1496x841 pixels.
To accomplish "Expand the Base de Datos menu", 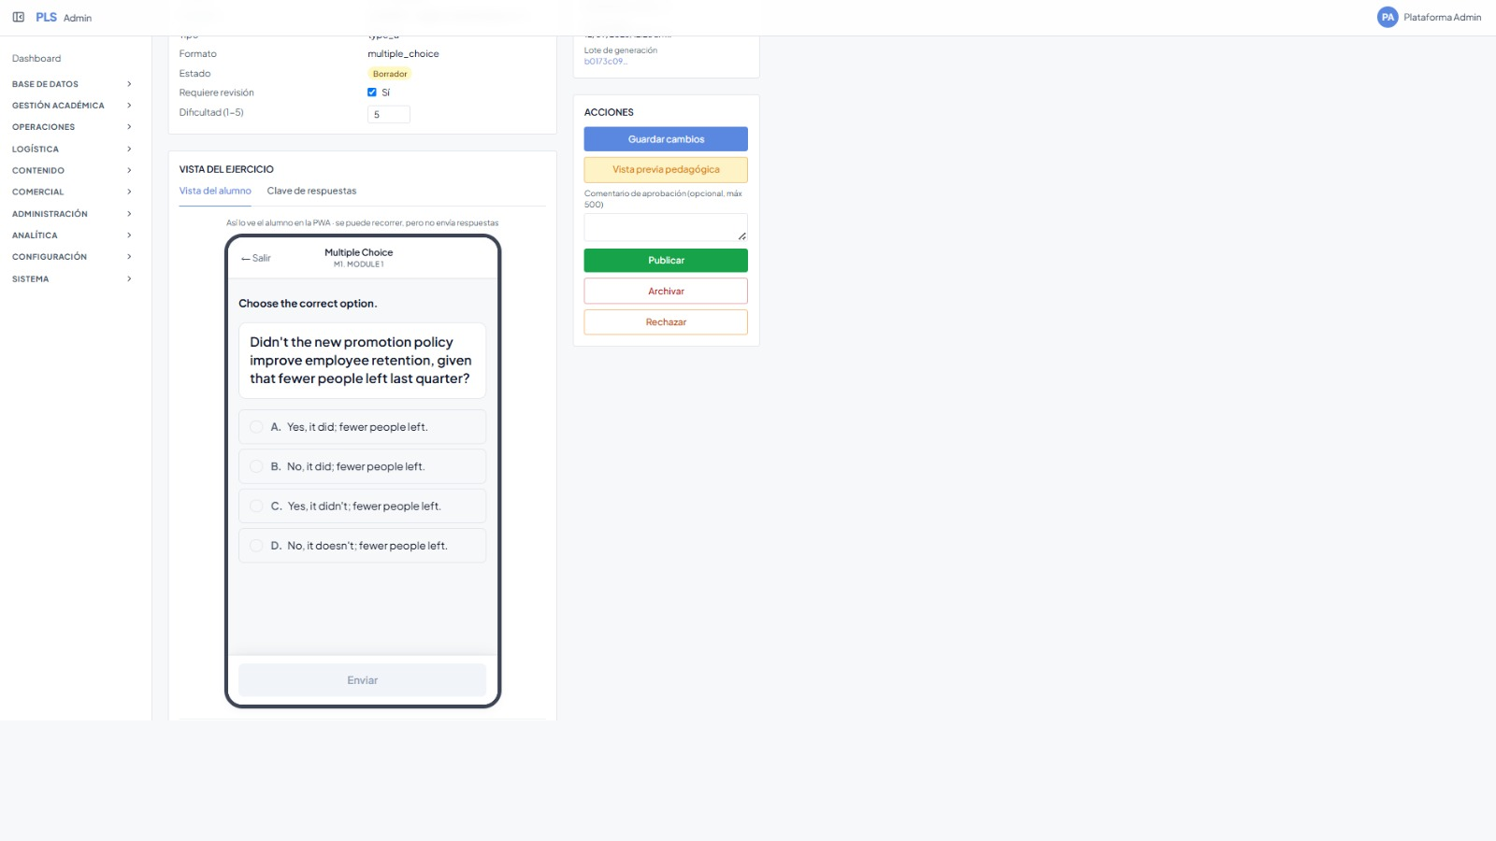I will pyautogui.click(x=72, y=84).
